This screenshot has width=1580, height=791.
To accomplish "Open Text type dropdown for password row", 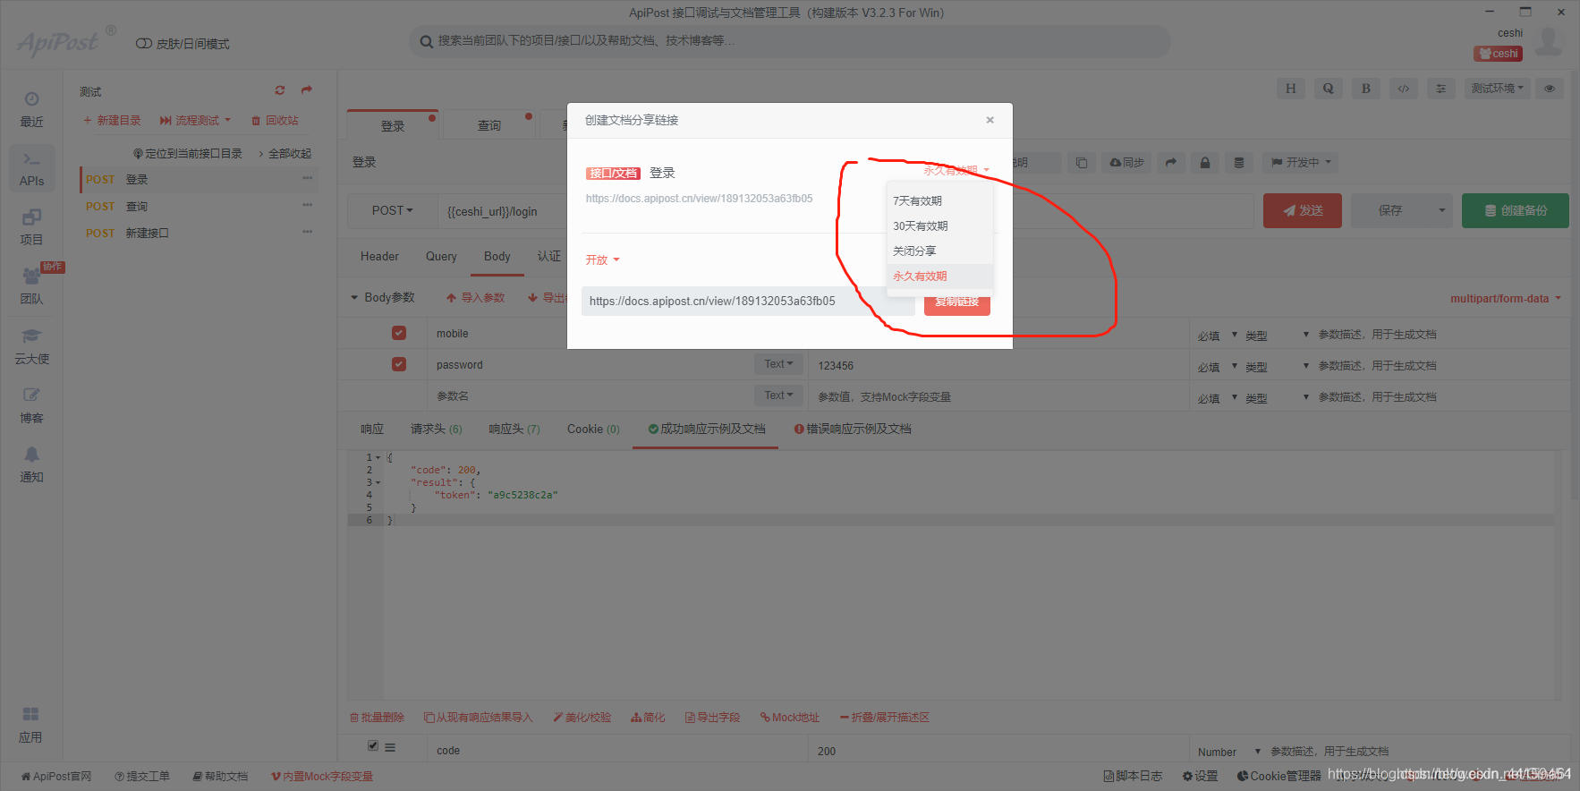I will point(778,364).
